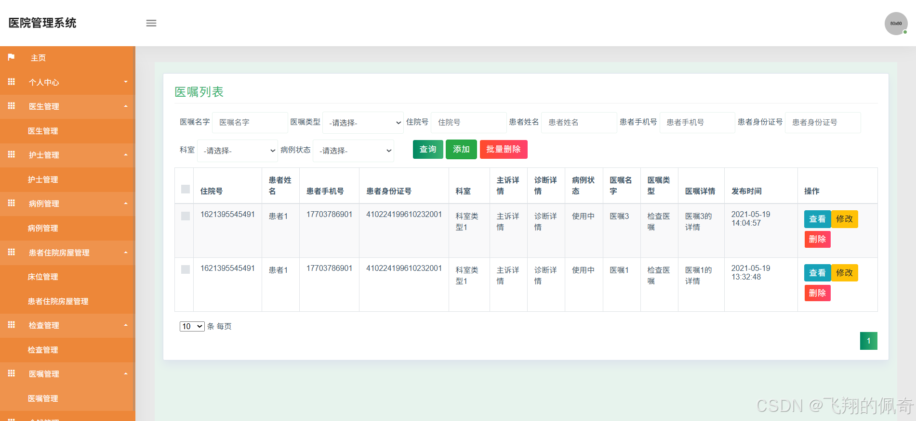916x421 pixels.
Task: Check the row checkbox for 医嘱1
Action: pyautogui.click(x=186, y=269)
